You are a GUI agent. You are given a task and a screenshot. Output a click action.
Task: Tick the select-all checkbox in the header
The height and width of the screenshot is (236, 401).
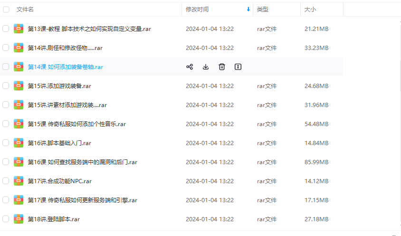6,10
